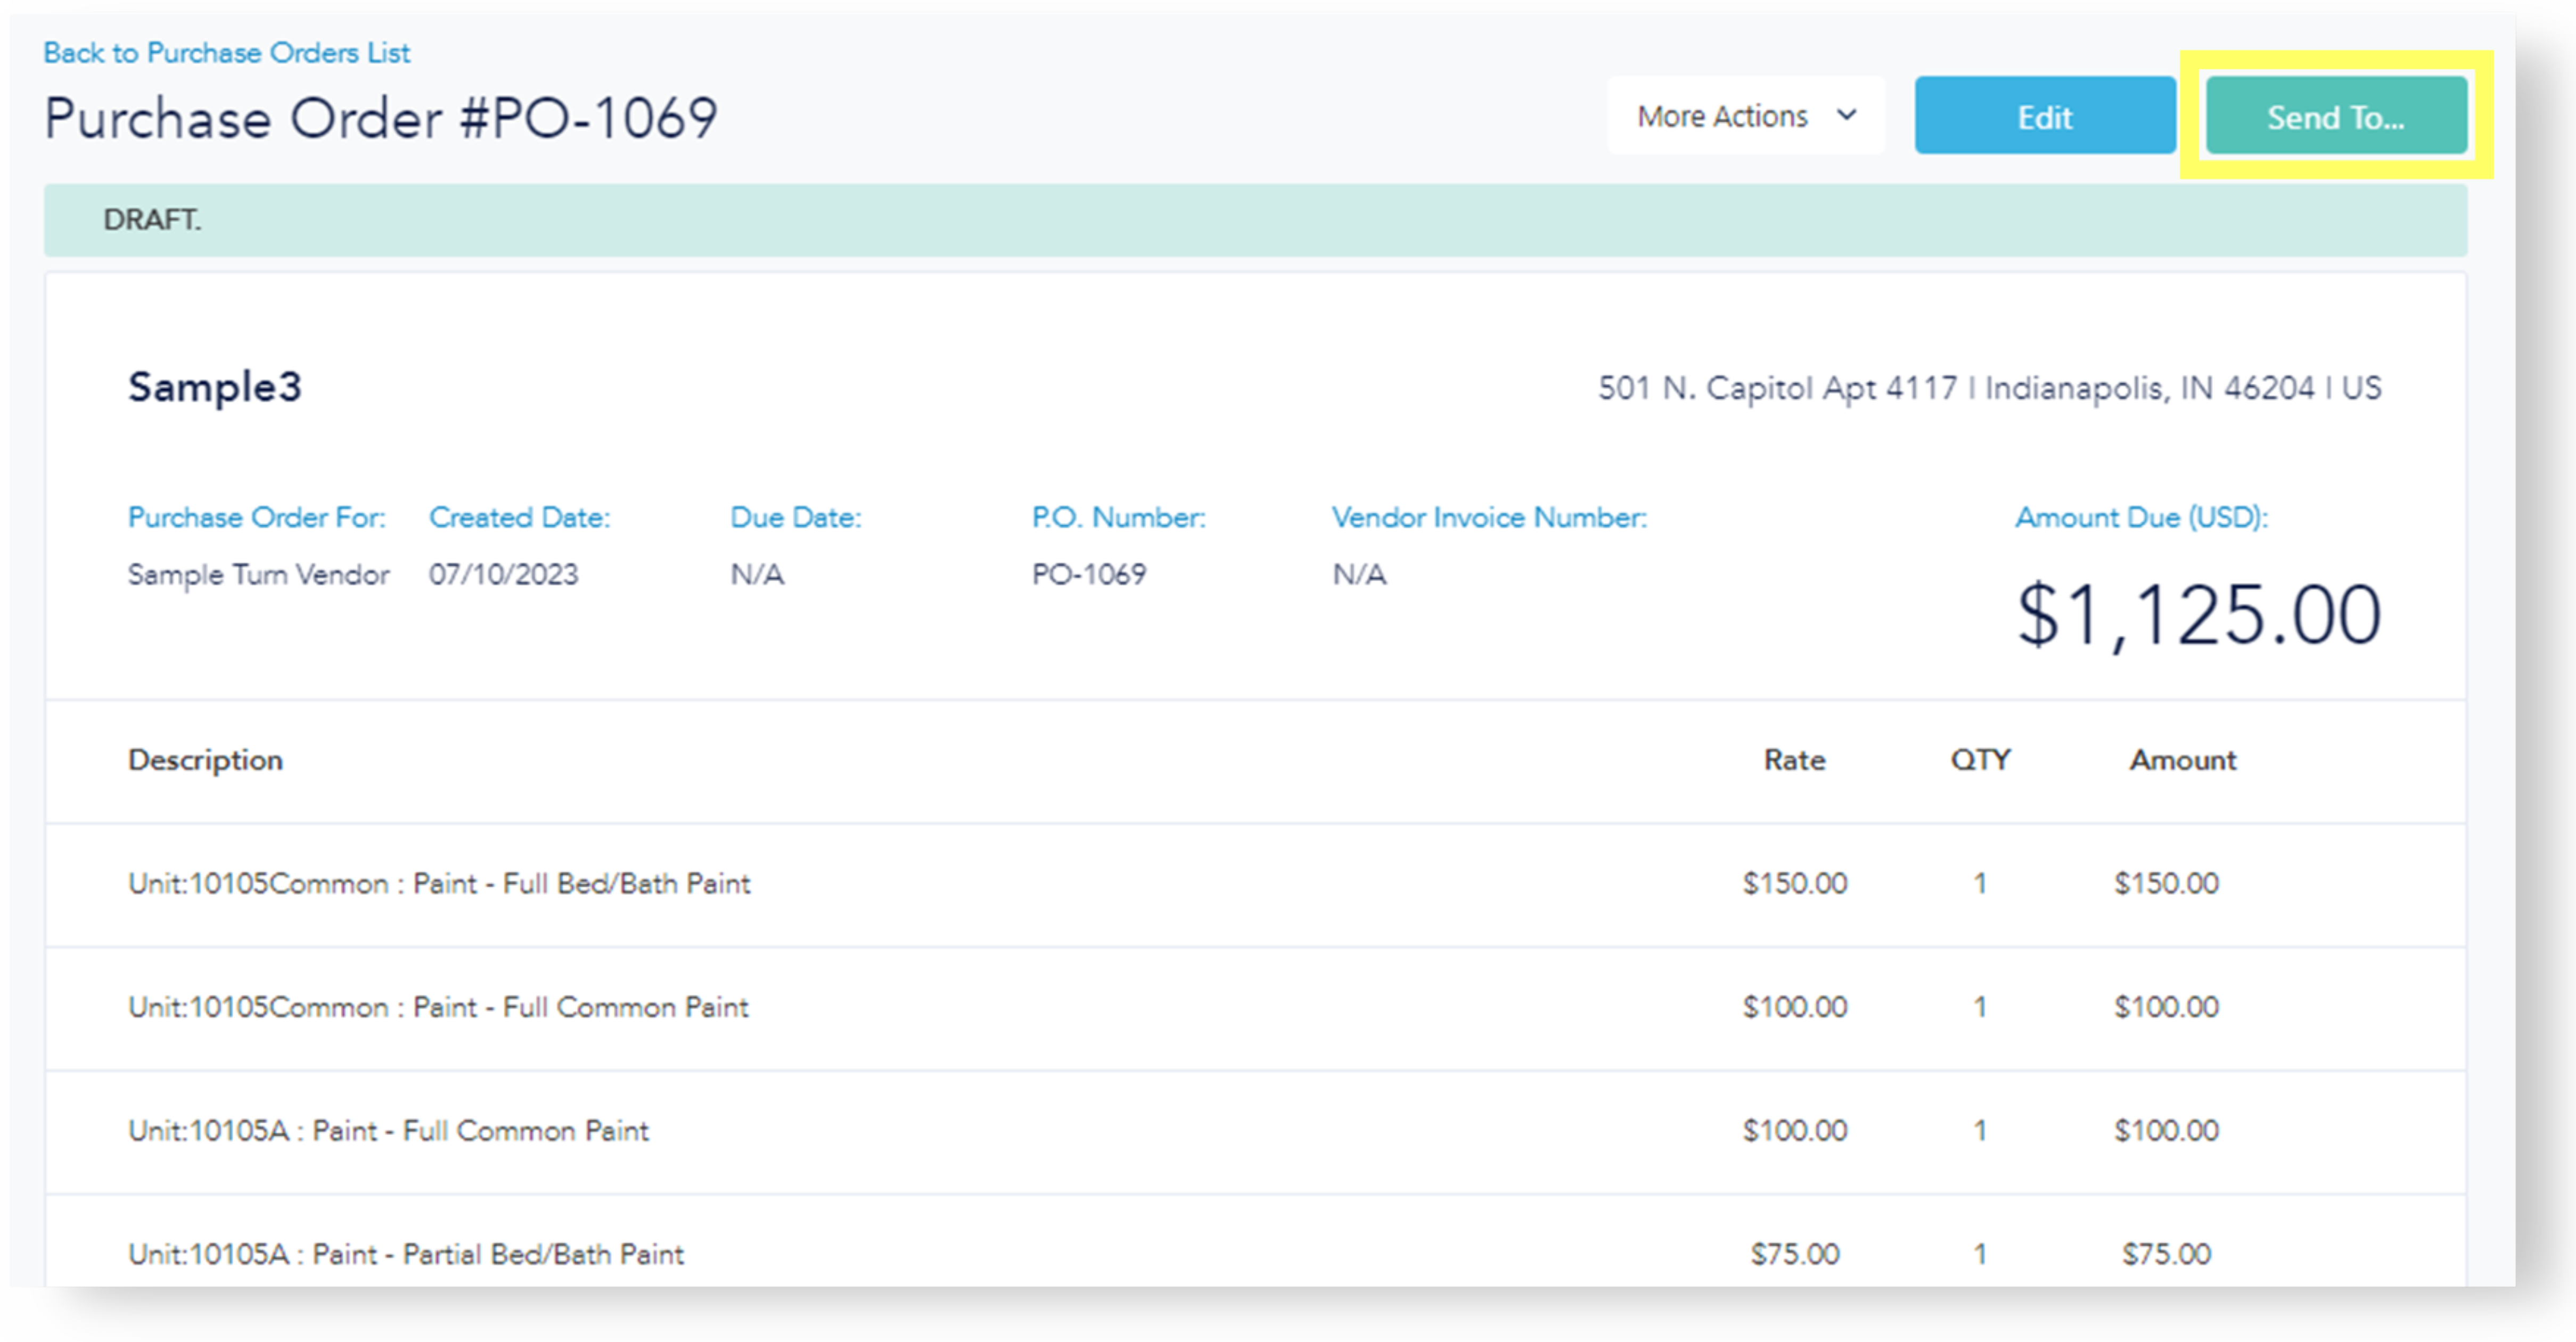The height and width of the screenshot is (1342, 2576).
Task: Click the $1,125.00 amount due
Action: [2198, 615]
